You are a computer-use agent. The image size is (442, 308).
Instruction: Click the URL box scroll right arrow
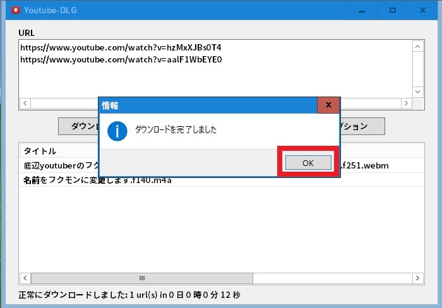pyautogui.click(x=406, y=104)
